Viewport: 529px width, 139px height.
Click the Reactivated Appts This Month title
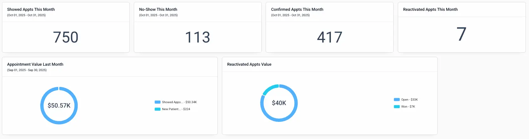pos(430,10)
